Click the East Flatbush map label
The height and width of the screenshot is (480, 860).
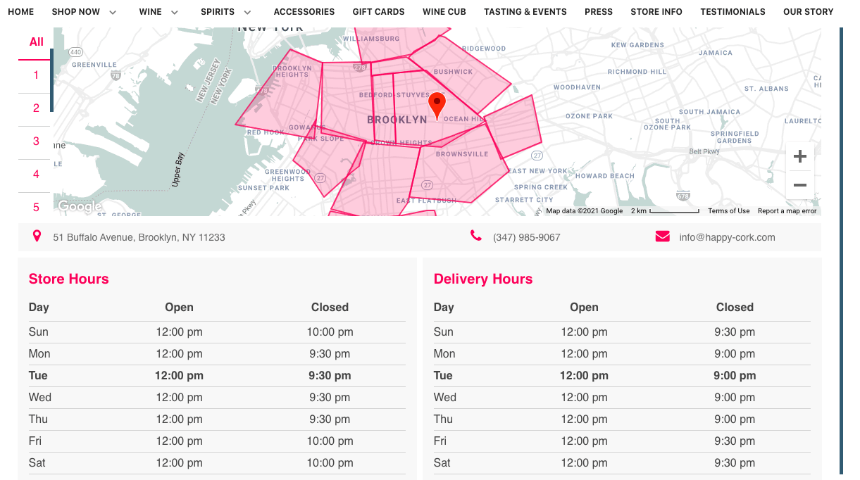click(426, 201)
